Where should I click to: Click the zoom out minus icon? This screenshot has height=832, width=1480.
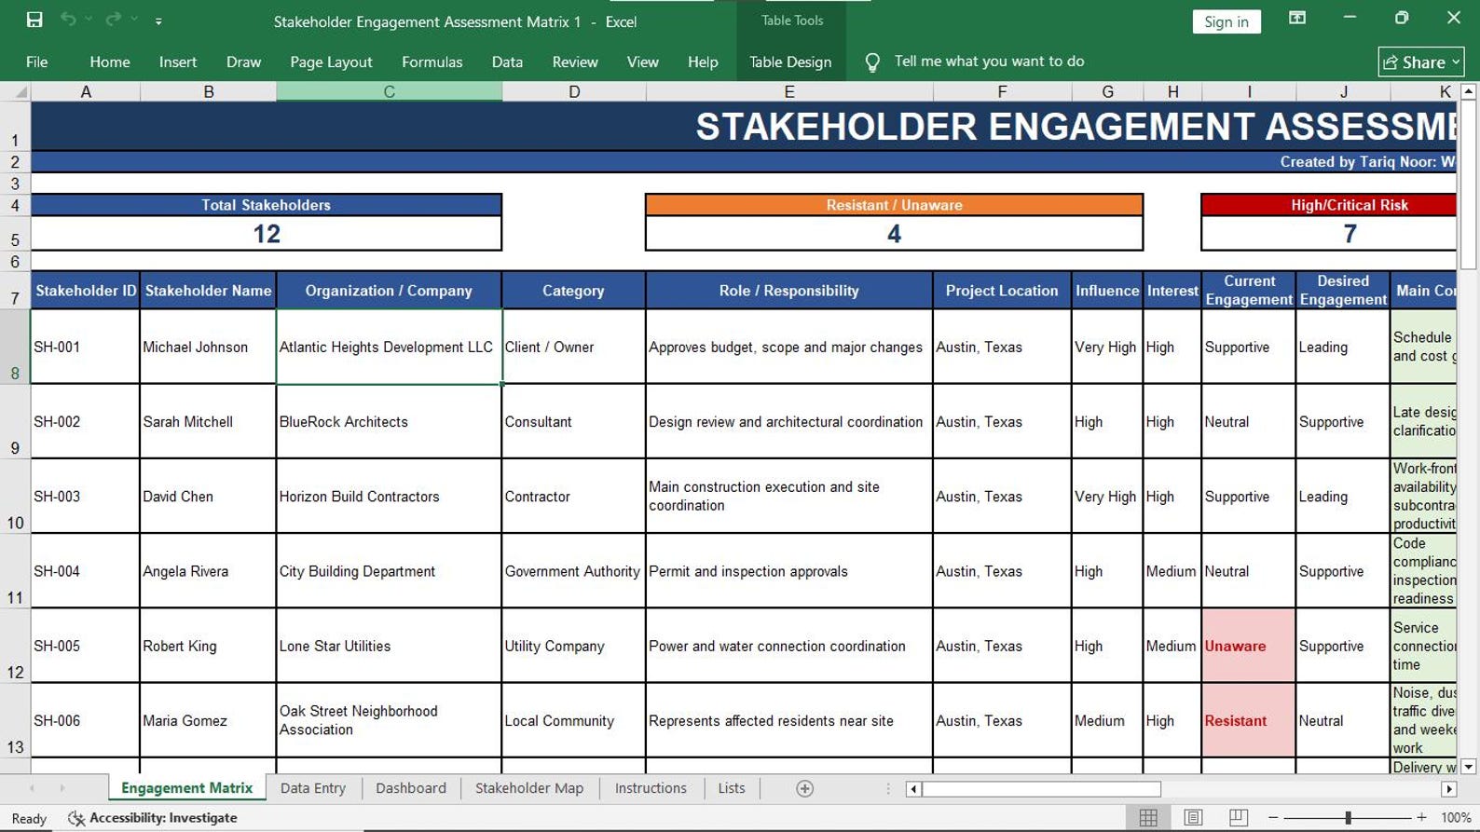coord(1273,817)
